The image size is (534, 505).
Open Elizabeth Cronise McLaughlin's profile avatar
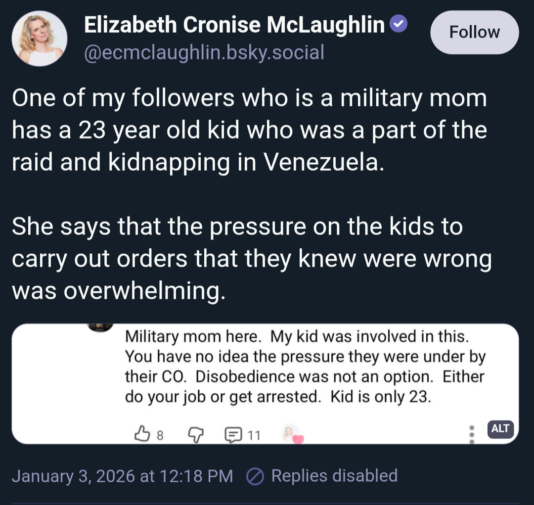pos(39,39)
